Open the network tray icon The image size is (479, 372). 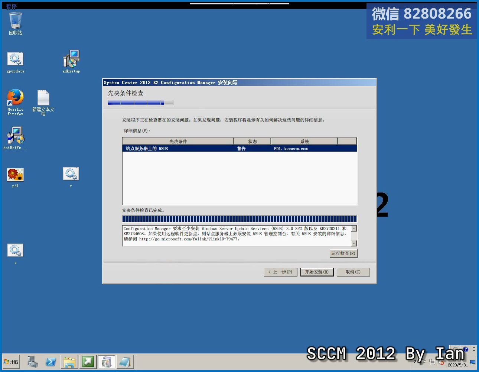click(x=432, y=362)
